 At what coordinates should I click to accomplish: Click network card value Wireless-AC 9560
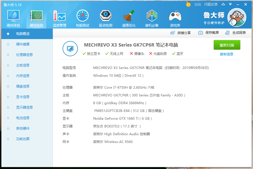tap(113, 142)
